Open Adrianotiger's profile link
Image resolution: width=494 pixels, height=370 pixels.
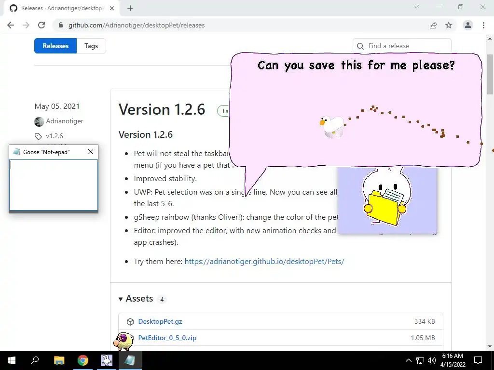point(65,121)
